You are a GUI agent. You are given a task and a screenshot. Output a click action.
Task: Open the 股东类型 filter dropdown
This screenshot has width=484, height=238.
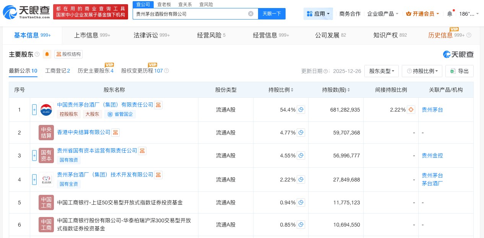click(381, 71)
